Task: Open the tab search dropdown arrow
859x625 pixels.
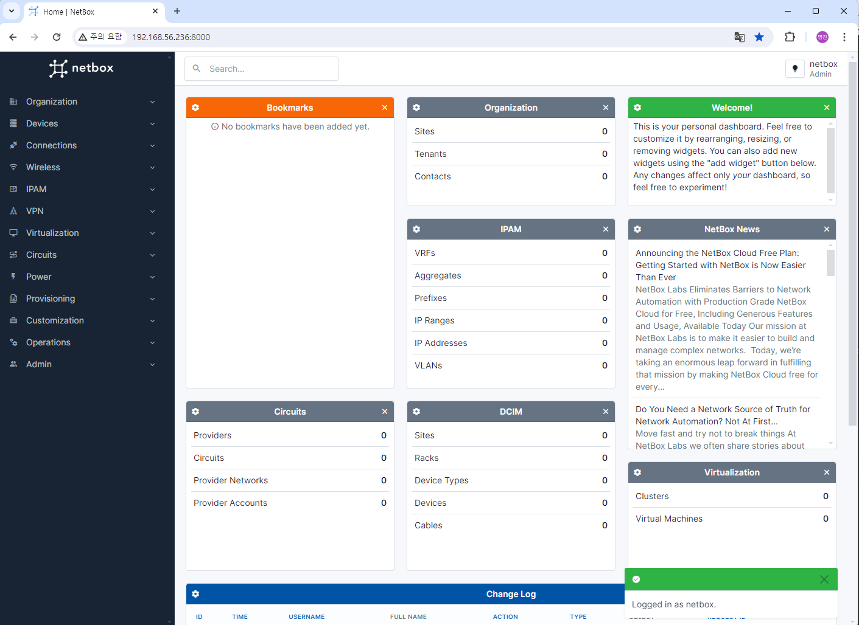Action: (11, 11)
